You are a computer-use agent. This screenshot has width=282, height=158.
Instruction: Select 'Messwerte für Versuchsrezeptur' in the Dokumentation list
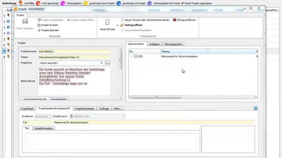click(179, 57)
